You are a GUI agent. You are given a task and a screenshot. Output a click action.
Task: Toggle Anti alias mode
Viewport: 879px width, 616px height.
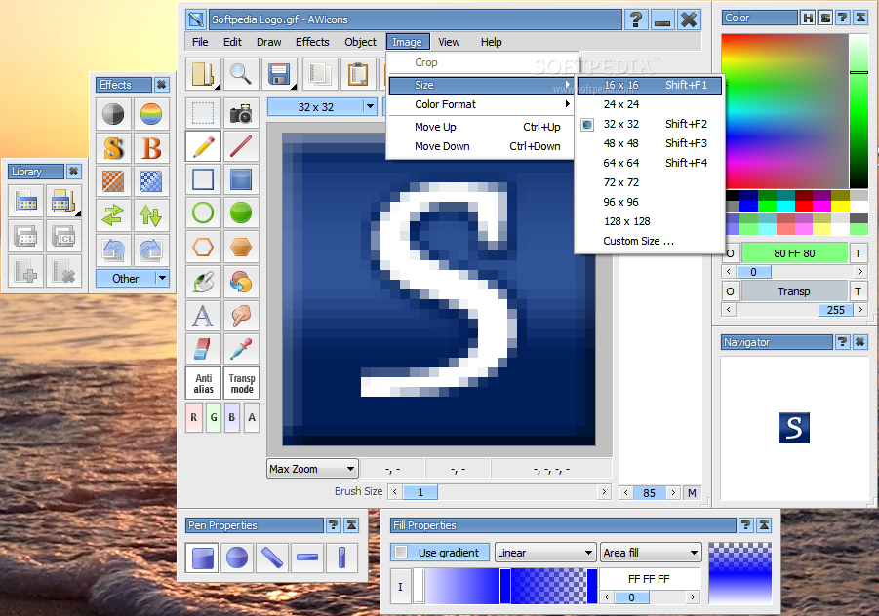[x=203, y=384]
